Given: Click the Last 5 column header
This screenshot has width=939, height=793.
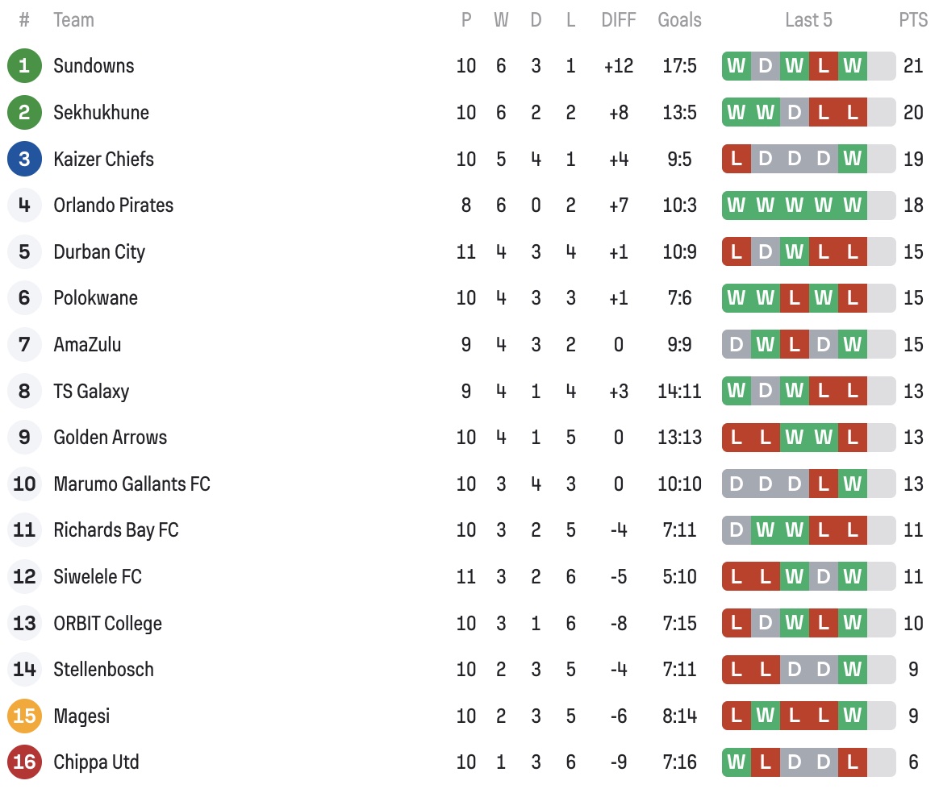Looking at the screenshot, I should [x=808, y=20].
